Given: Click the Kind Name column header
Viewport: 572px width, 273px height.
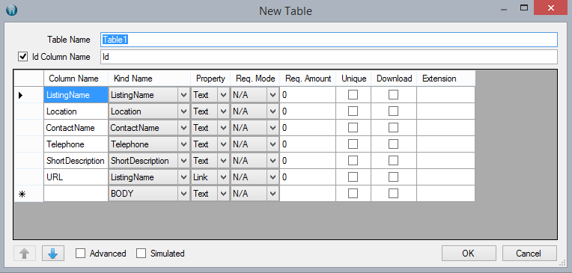Looking at the screenshot, I should [149, 79].
